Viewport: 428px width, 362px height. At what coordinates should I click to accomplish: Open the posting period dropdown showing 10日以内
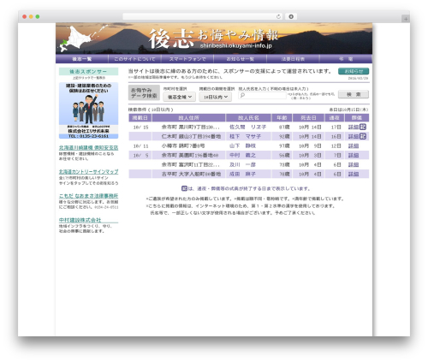216,97
